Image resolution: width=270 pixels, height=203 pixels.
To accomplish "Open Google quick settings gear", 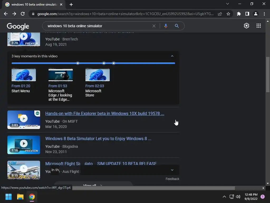I will click(x=247, y=26).
